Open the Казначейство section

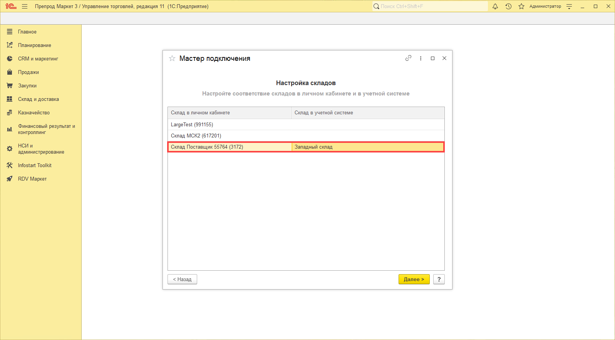[34, 112]
